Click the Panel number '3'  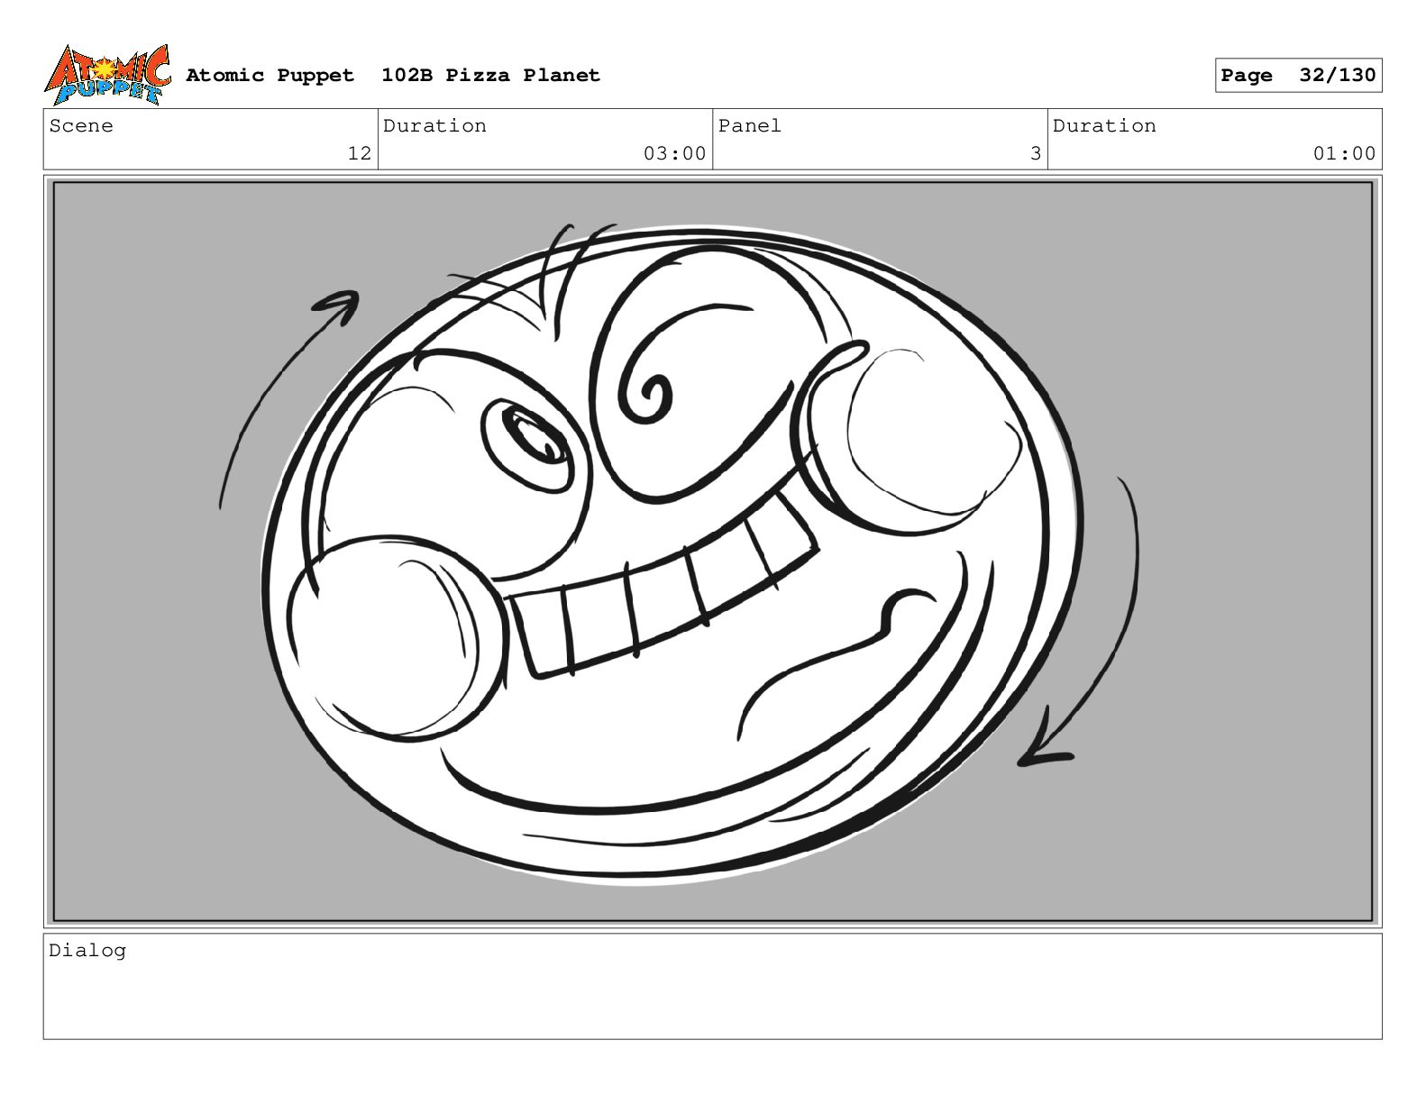1036,153
